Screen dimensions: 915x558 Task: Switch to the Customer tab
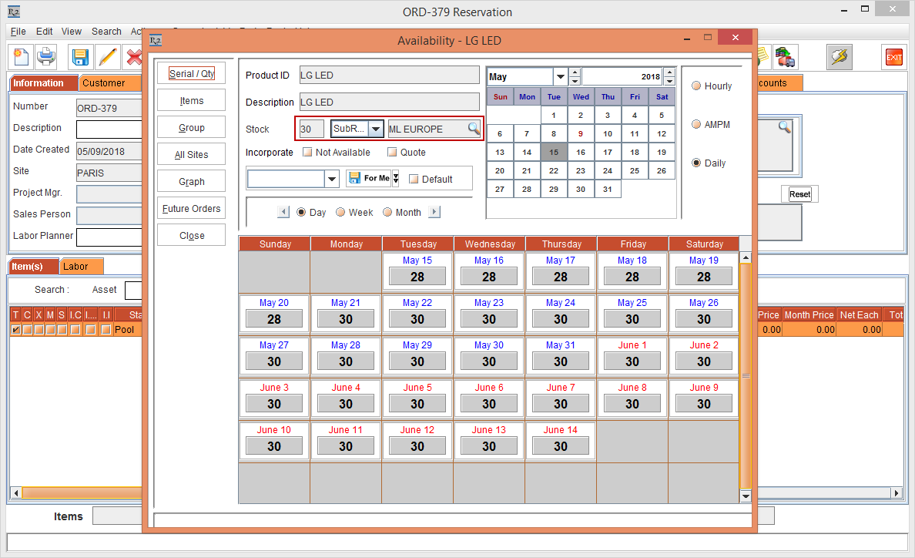click(x=104, y=83)
